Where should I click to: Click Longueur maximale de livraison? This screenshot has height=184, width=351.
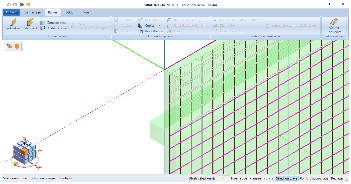pyautogui.click(x=290, y=26)
